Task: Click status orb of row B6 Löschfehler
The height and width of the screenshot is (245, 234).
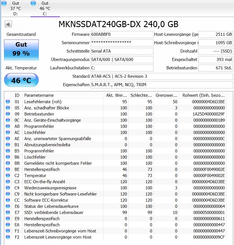Action: (8, 157)
